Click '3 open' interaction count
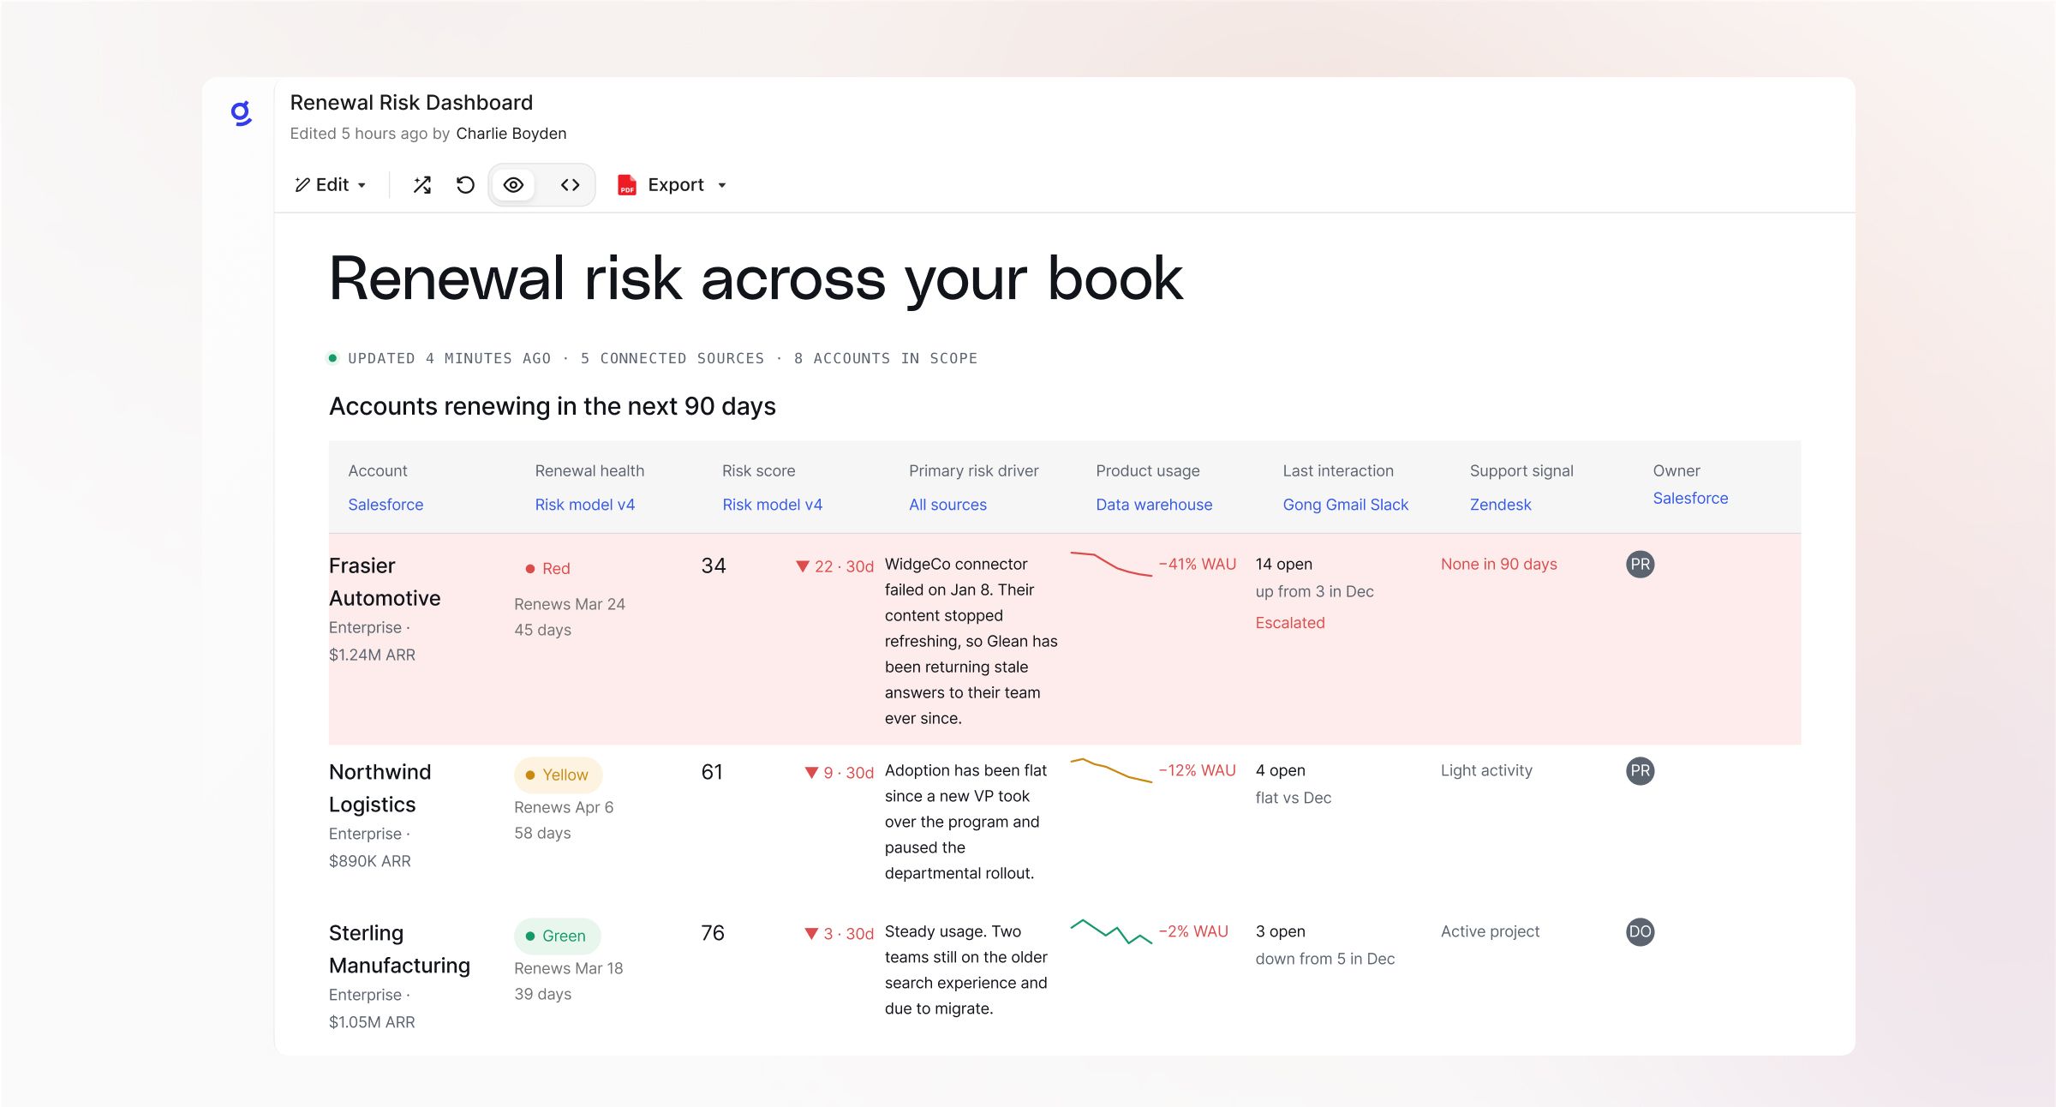 click(1281, 931)
